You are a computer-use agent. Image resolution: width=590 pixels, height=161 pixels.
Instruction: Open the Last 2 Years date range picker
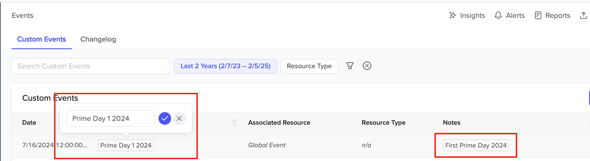coord(225,66)
